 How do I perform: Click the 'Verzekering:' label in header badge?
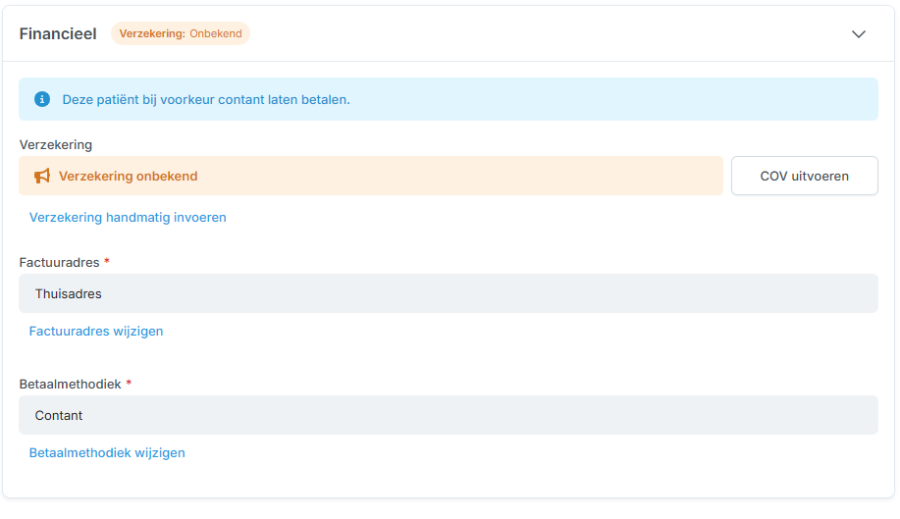click(152, 34)
